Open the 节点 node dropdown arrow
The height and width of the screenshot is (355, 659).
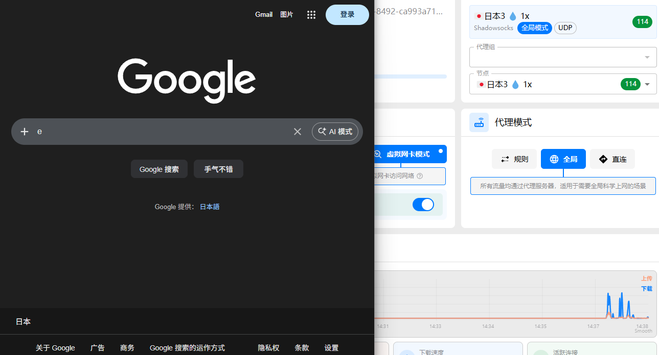(647, 84)
